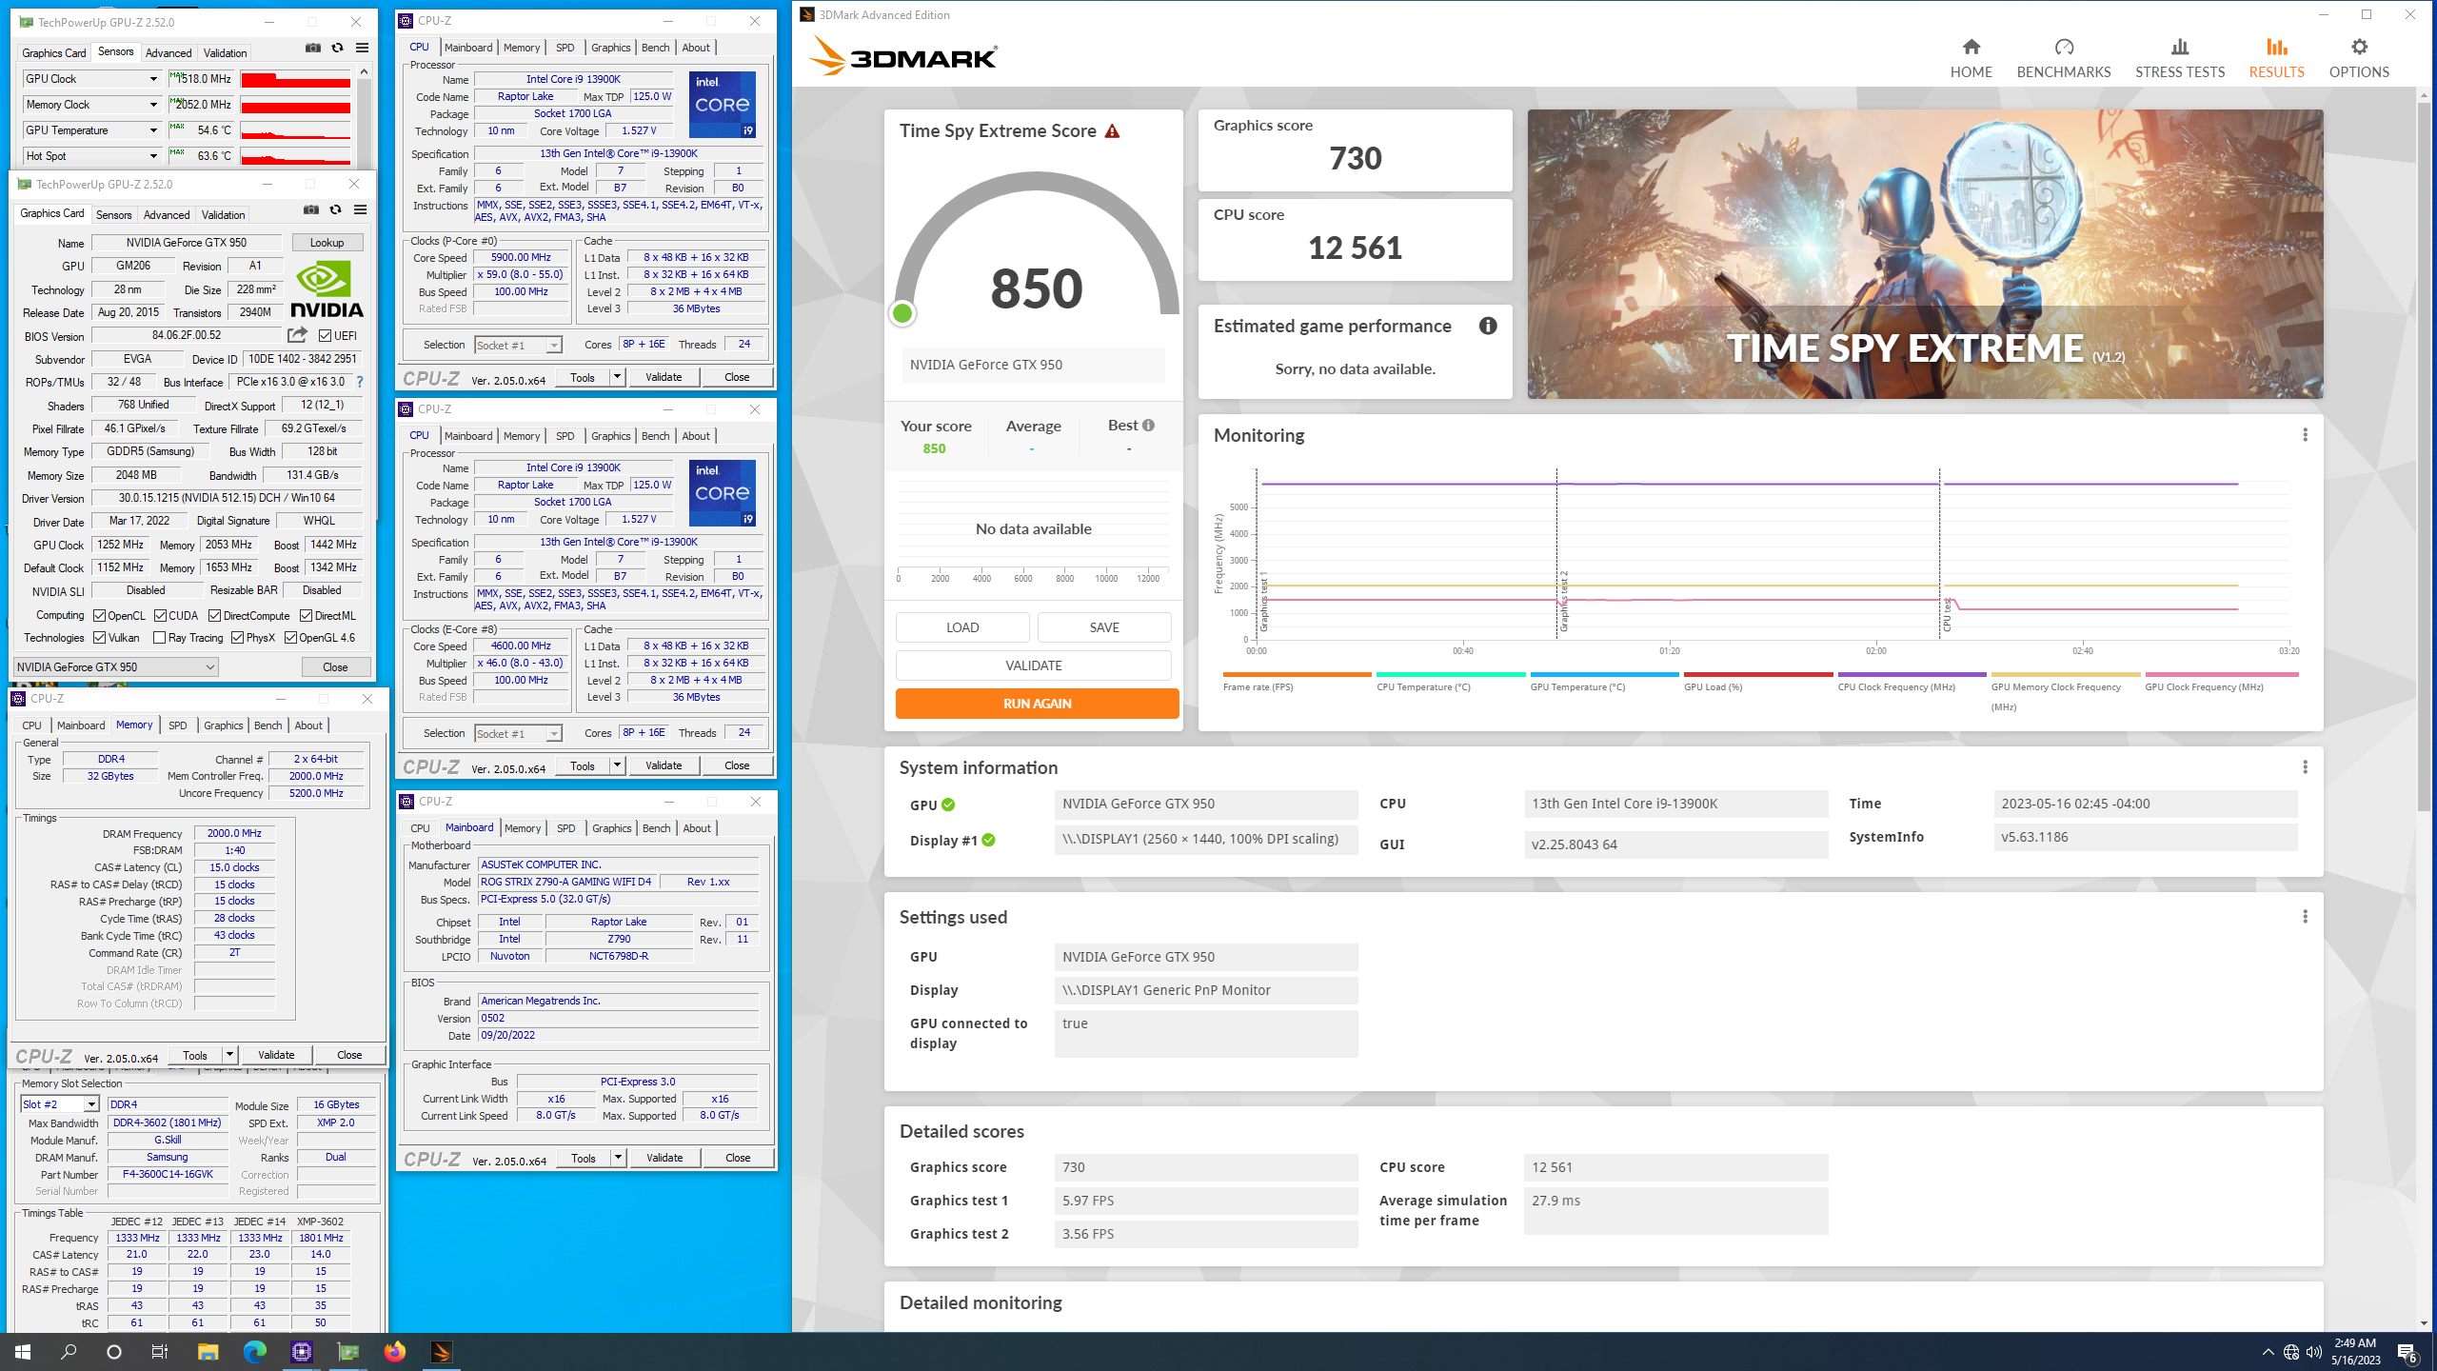Click the estimated game performance info icon

pyautogui.click(x=1488, y=327)
